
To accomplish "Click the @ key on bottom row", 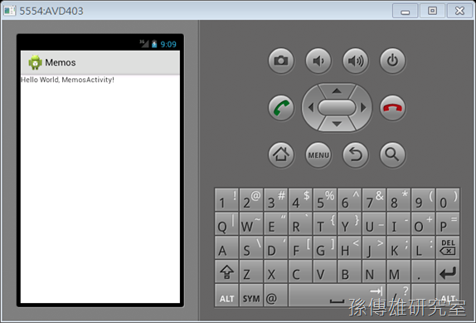I will click(275, 296).
